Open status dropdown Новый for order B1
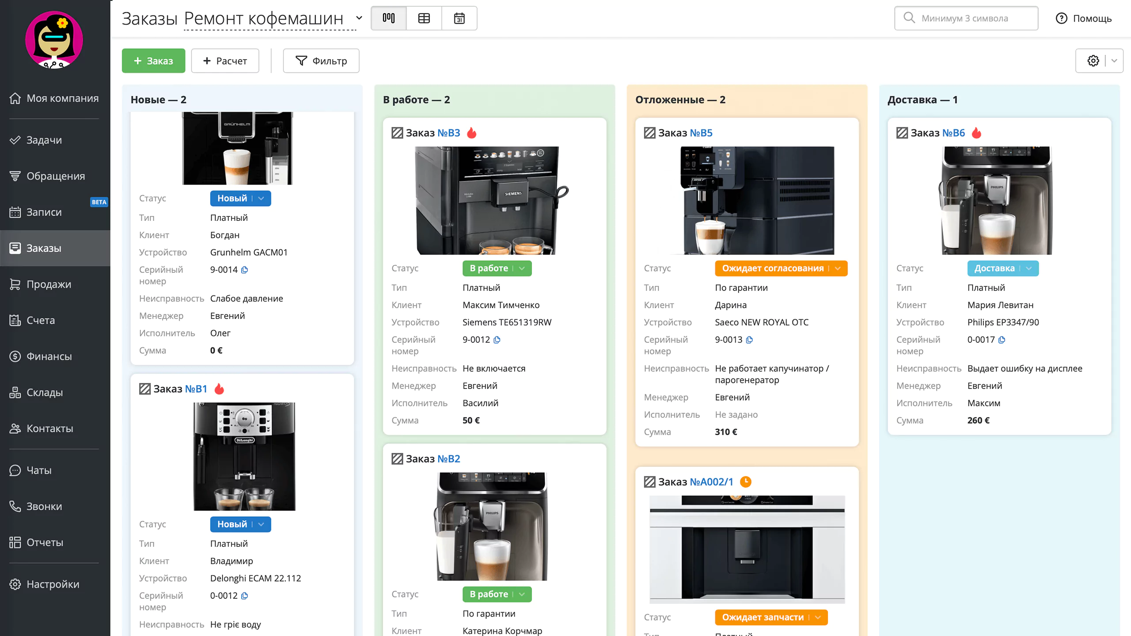 240,524
